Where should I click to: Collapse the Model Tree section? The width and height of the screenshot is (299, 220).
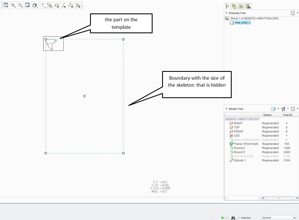pyautogui.click(x=227, y=109)
